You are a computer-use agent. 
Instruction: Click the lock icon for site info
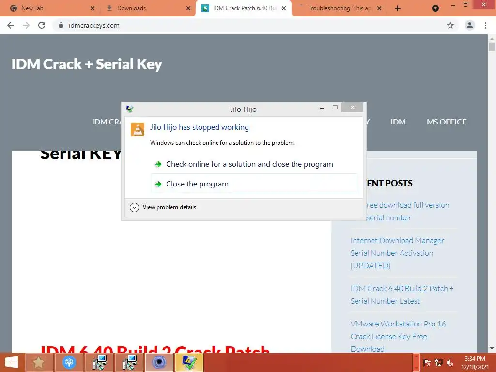(61, 25)
